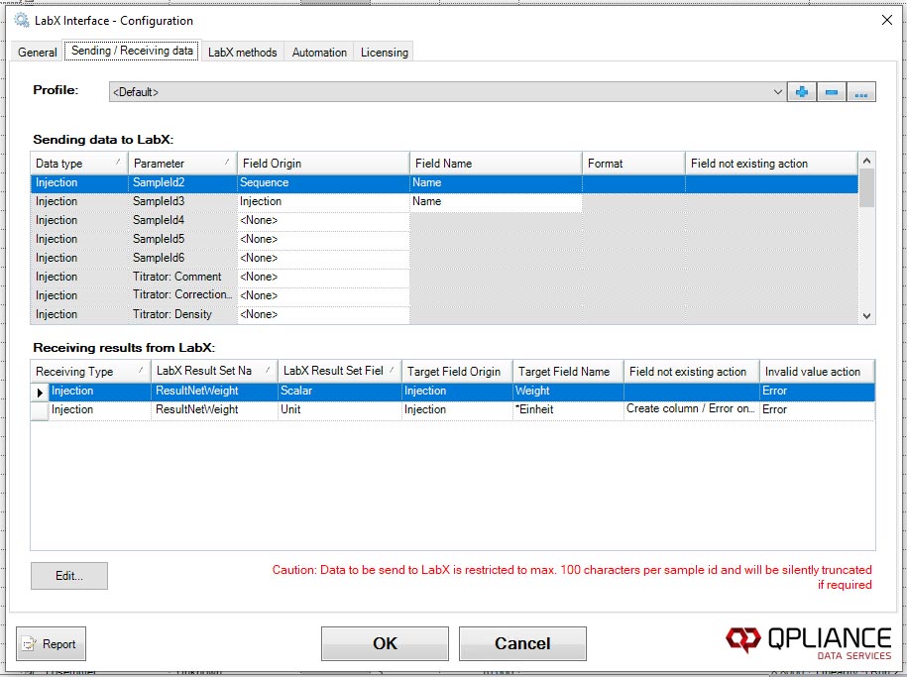Select SampleId5 parameter cell
907x677 pixels.
(182, 239)
